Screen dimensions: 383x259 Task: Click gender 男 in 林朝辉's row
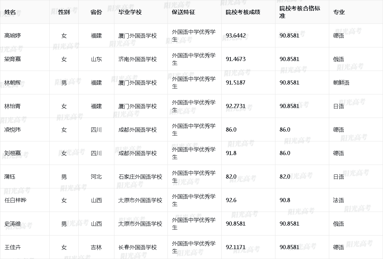[x=64, y=83]
